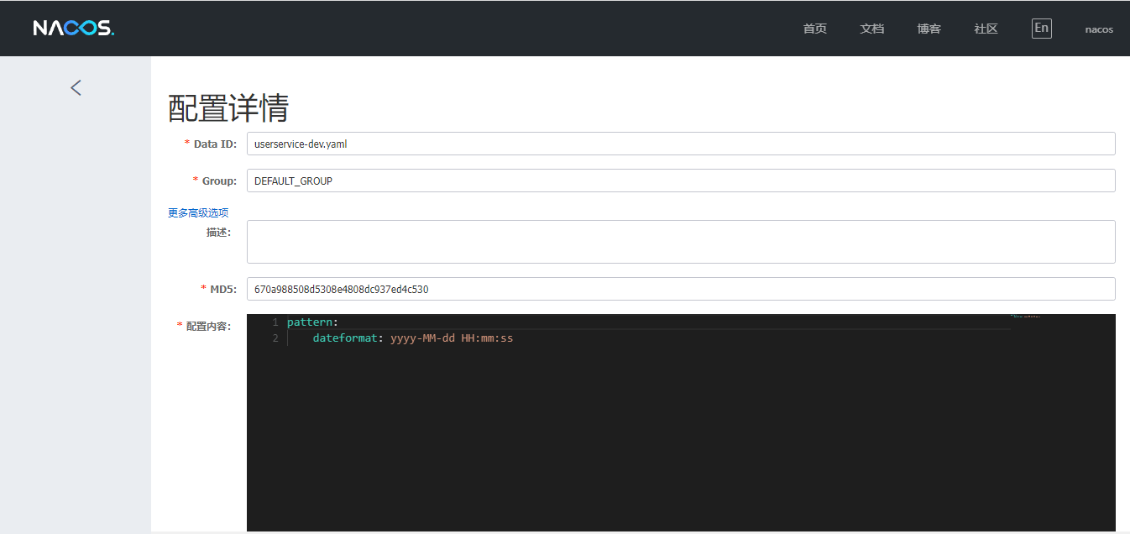The width and height of the screenshot is (1130, 534).
Task: Click the editor minimap preview
Action: [1026, 317]
